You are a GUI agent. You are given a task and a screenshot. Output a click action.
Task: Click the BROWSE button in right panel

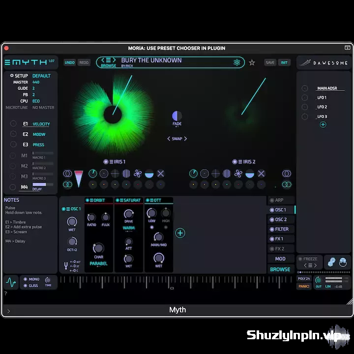coord(280,269)
